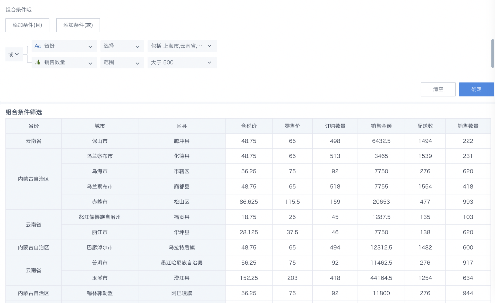Open the 省份 field dropdown
Screen dimensions: 495x303
(90, 46)
